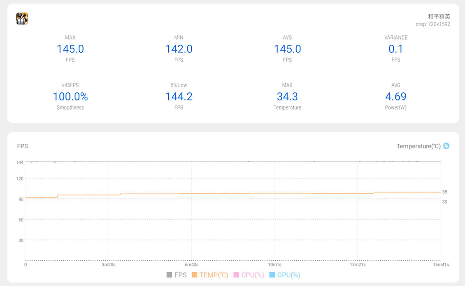Toggle the TEMP(°C) legend series
465x286 pixels.
tap(210, 275)
